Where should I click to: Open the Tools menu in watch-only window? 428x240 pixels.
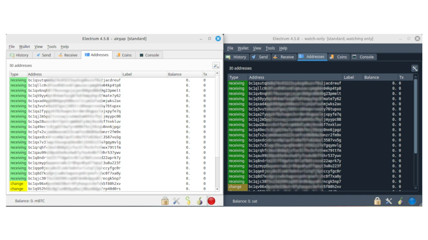(270, 48)
